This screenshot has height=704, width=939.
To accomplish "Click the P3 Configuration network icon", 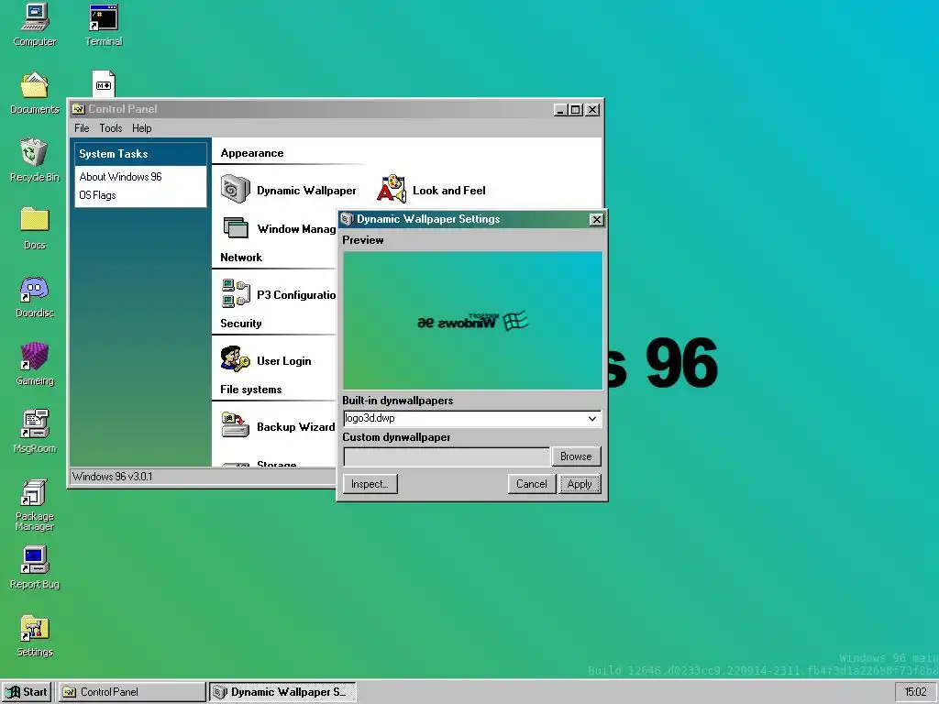I will [x=236, y=294].
